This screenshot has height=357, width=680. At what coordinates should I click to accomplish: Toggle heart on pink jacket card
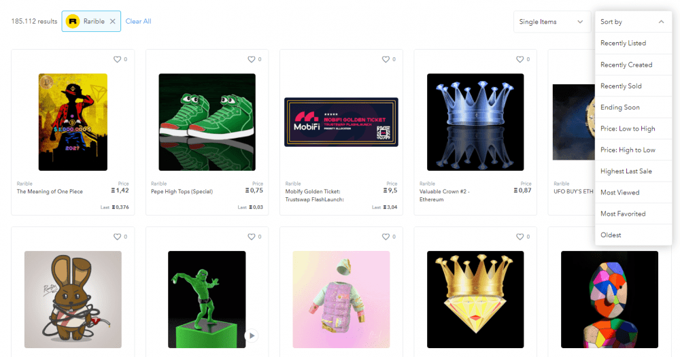pyautogui.click(x=386, y=237)
